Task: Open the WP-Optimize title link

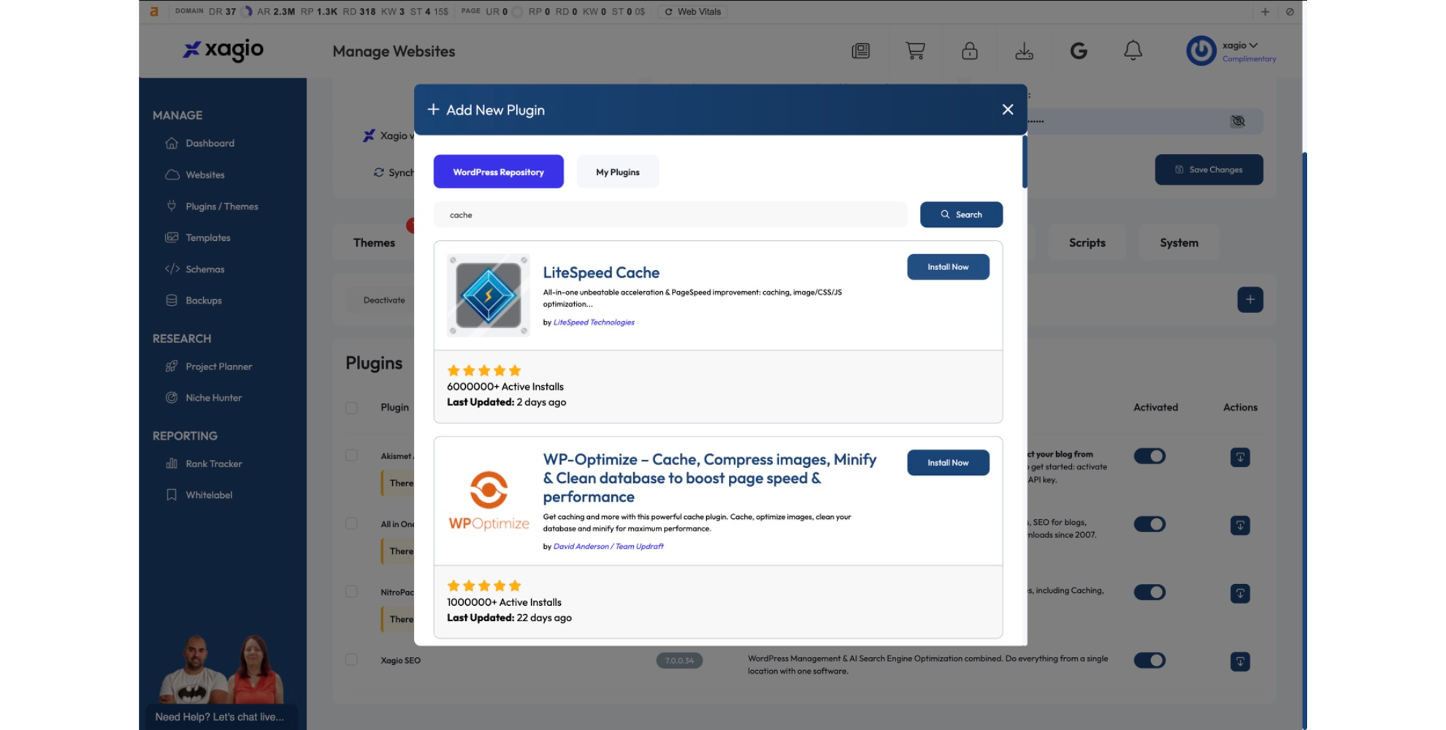Action: point(709,478)
